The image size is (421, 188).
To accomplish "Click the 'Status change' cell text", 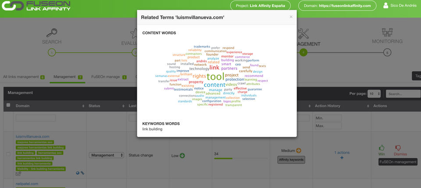I will (141, 155).
